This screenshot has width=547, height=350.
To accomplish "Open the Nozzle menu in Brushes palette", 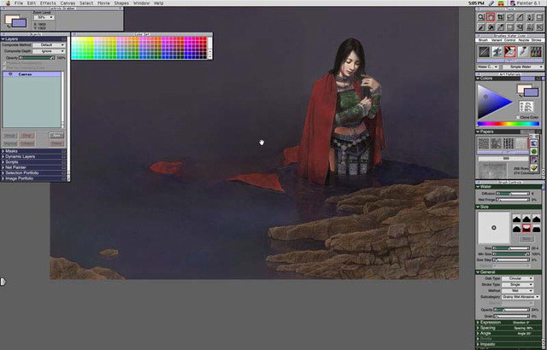I will click(523, 40).
